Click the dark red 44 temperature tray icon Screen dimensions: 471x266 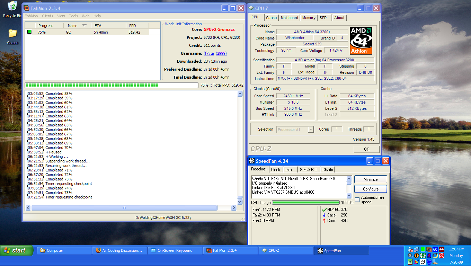pyautogui.click(x=441, y=249)
